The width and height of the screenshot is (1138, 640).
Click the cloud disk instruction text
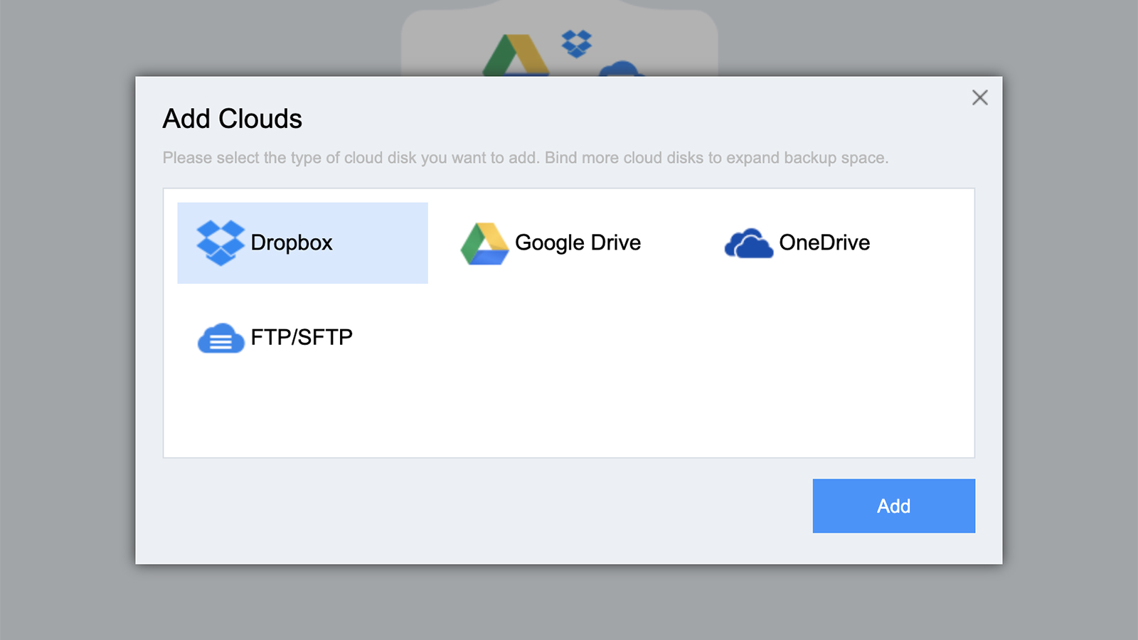[x=526, y=158]
